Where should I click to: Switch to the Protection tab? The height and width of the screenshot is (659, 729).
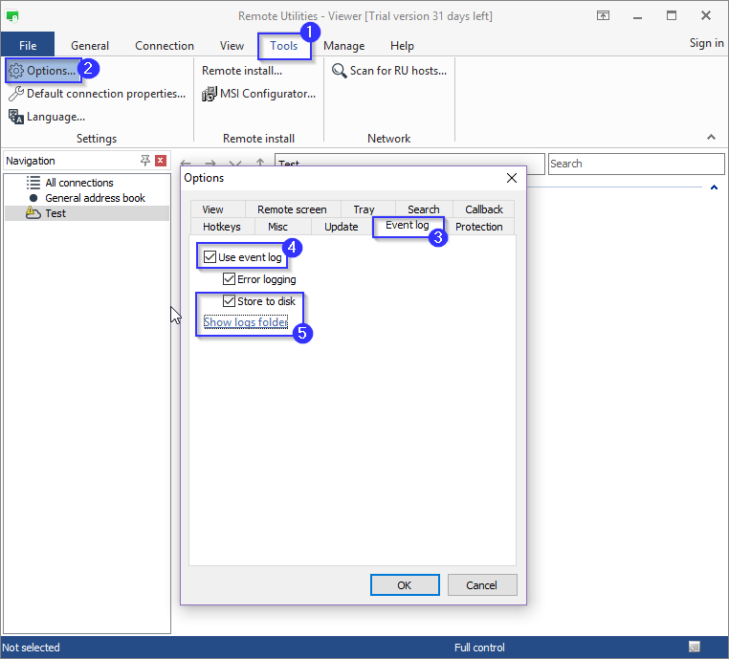[x=478, y=227]
